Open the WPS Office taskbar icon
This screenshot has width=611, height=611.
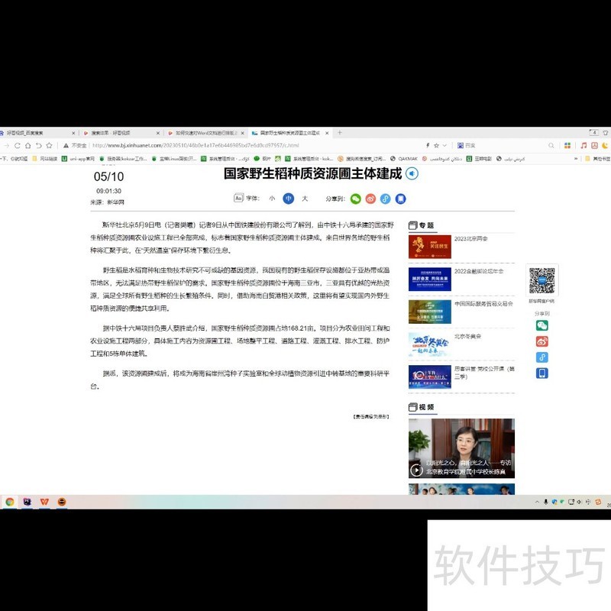(x=44, y=502)
